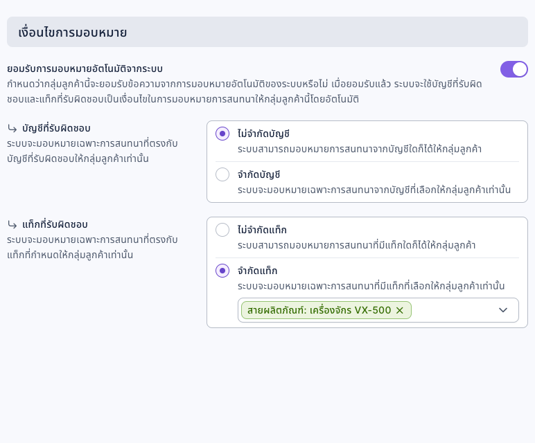Click the แท็กที่รับผิดชอบ heading text
This screenshot has width=535, height=443.
pos(55,224)
